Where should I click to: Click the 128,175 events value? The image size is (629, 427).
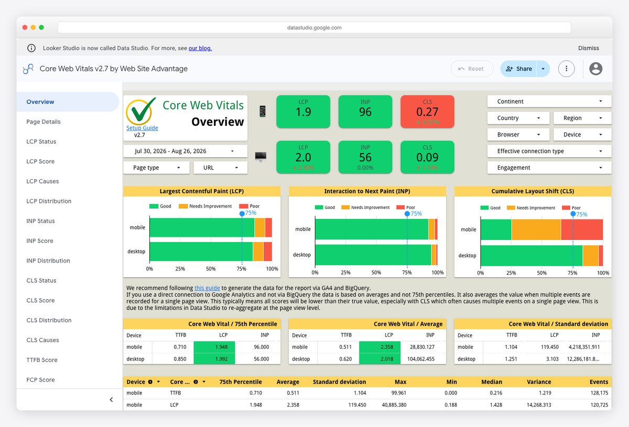click(x=599, y=393)
